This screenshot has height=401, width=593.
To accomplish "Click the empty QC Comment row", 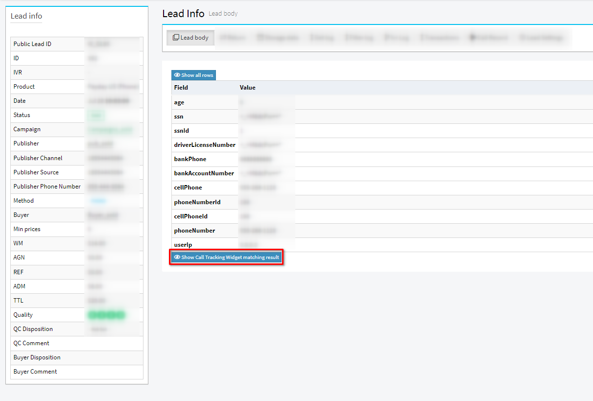I will click(x=77, y=343).
